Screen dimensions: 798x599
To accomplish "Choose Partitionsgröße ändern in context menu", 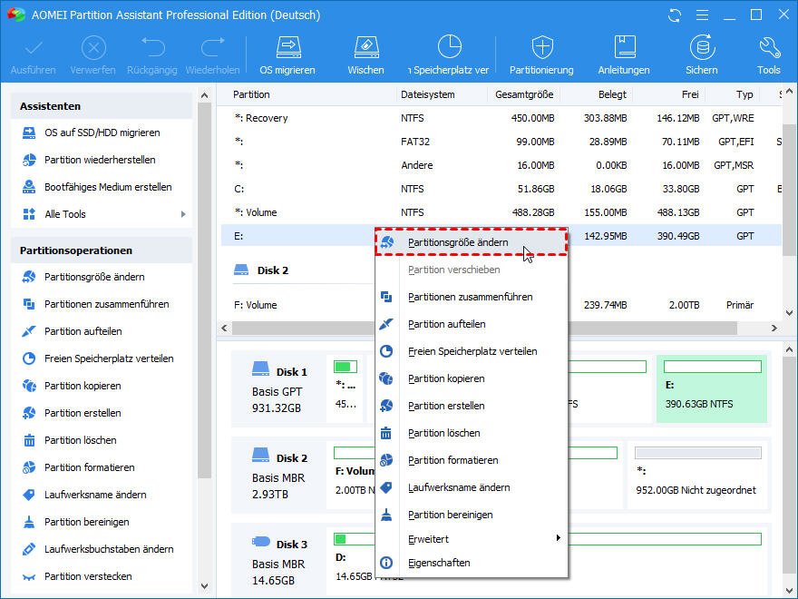I will point(472,242).
